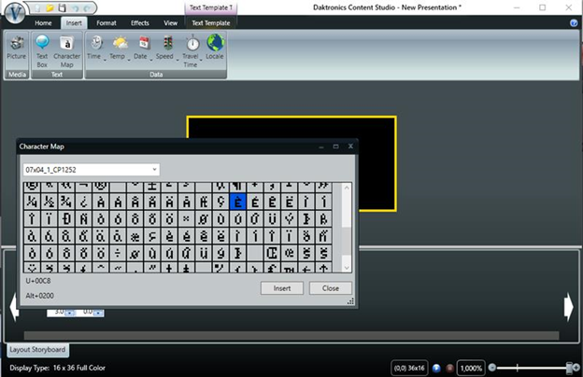Select the Insert ribbon tab
This screenshot has width=583, height=377.
click(x=74, y=23)
